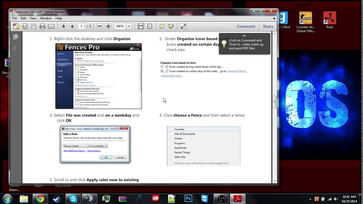Click the scrollbar up arrow
The width and height of the screenshot is (363, 204).
[275, 33]
